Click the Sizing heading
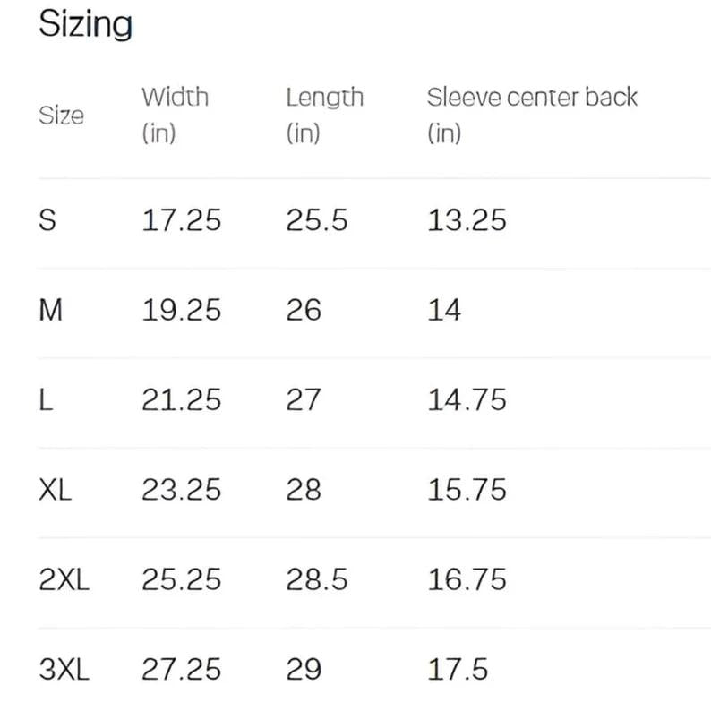Image resolution: width=711 pixels, height=711 pixels. 85,24
